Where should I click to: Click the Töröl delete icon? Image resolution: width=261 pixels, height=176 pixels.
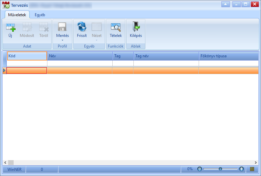click(44, 27)
